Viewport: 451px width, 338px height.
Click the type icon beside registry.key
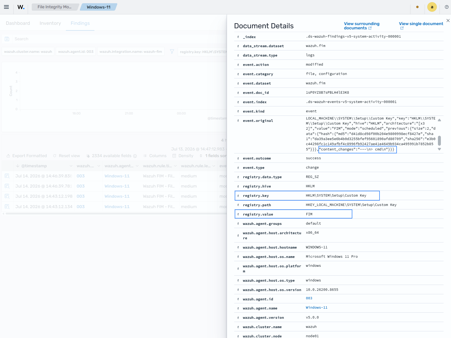[238, 196]
